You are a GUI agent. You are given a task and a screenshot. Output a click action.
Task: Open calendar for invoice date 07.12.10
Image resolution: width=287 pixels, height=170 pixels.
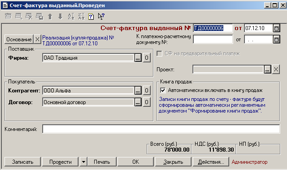[276, 28]
